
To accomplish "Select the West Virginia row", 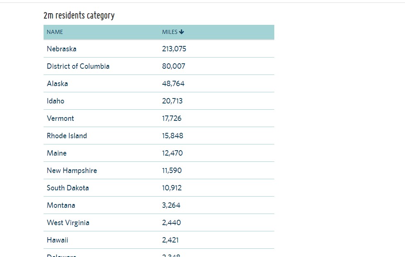I will pos(159,223).
